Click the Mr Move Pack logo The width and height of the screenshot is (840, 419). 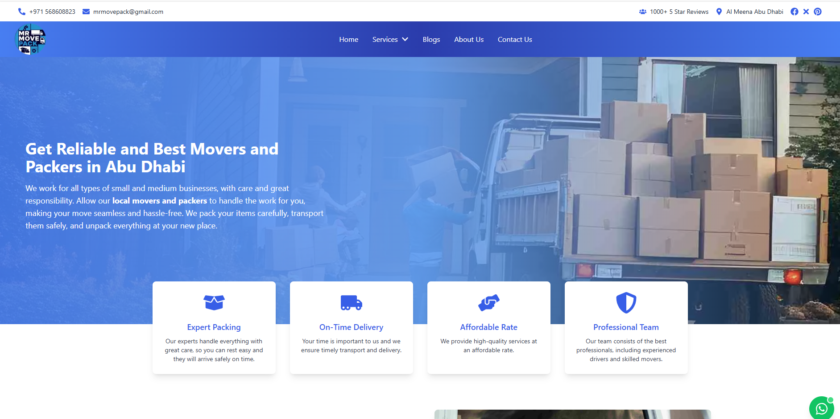coord(30,40)
